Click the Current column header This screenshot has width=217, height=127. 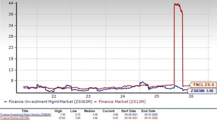click(108, 111)
